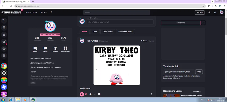Open the Discover page
The image size is (227, 102).
tap(31, 12)
